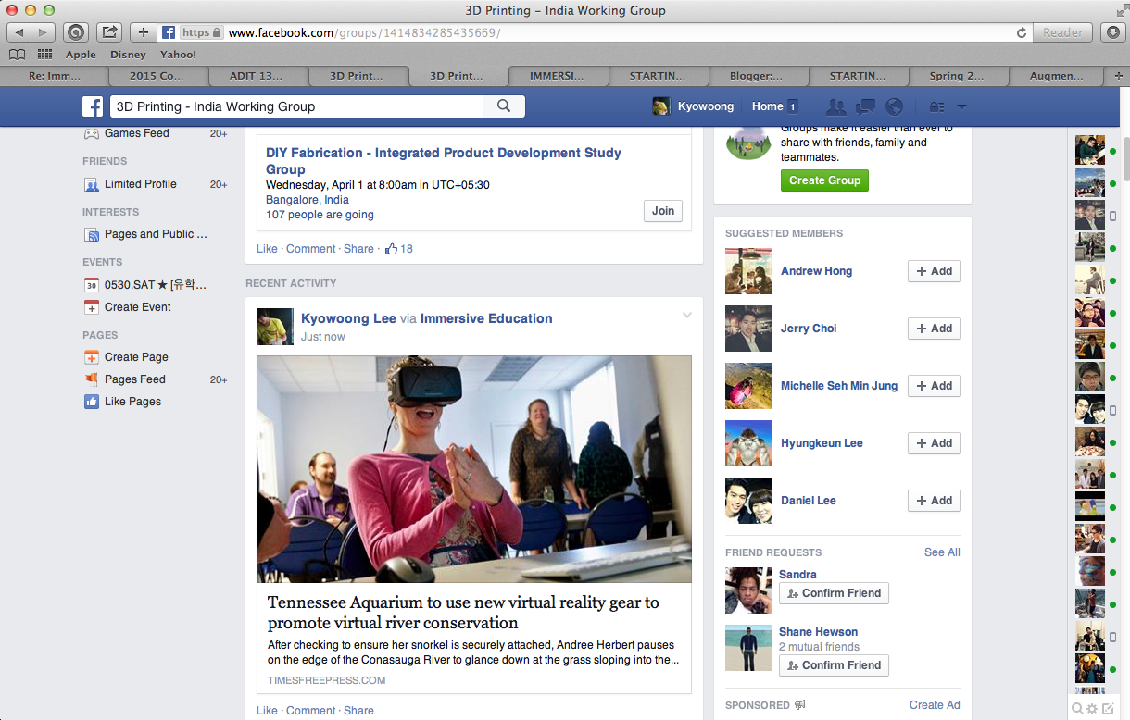Confirm Sandra's friend request
The height and width of the screenshot is (720, 1130).
pyautogui.click(x=834, y=593)
